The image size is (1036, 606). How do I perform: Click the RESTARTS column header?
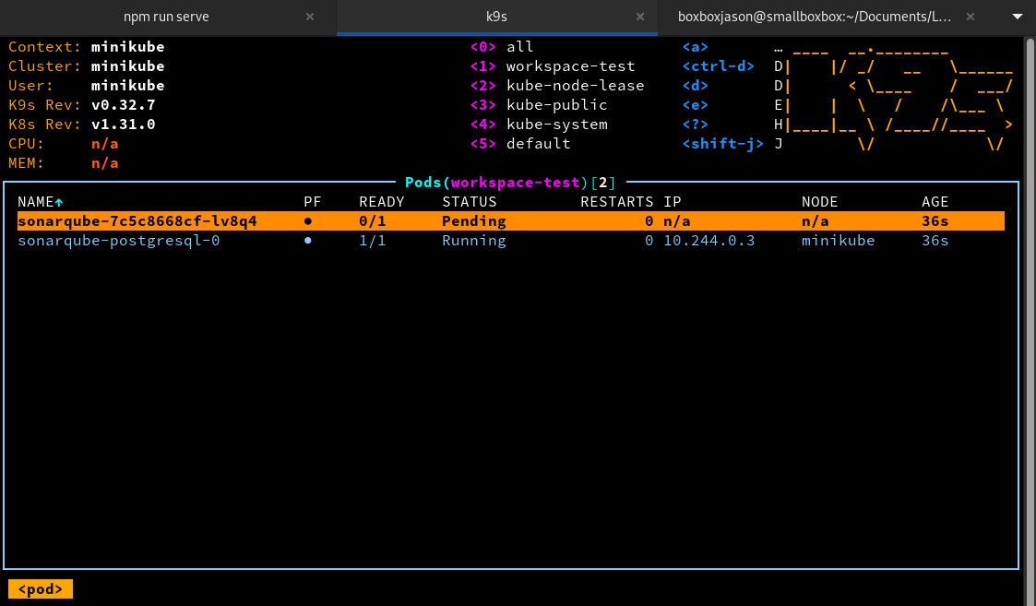[x=616, y=202]
